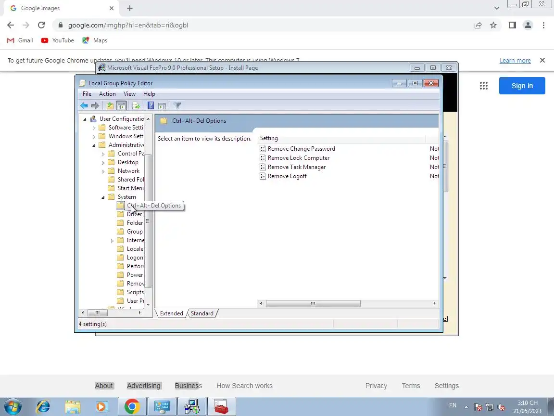Open the How Search works link
Screen dimensions: 554x416
[x=244, y=386]
